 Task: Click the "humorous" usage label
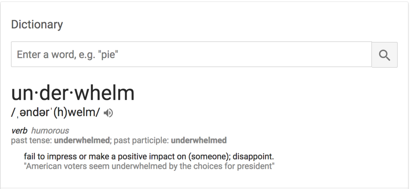pos(50,131)
